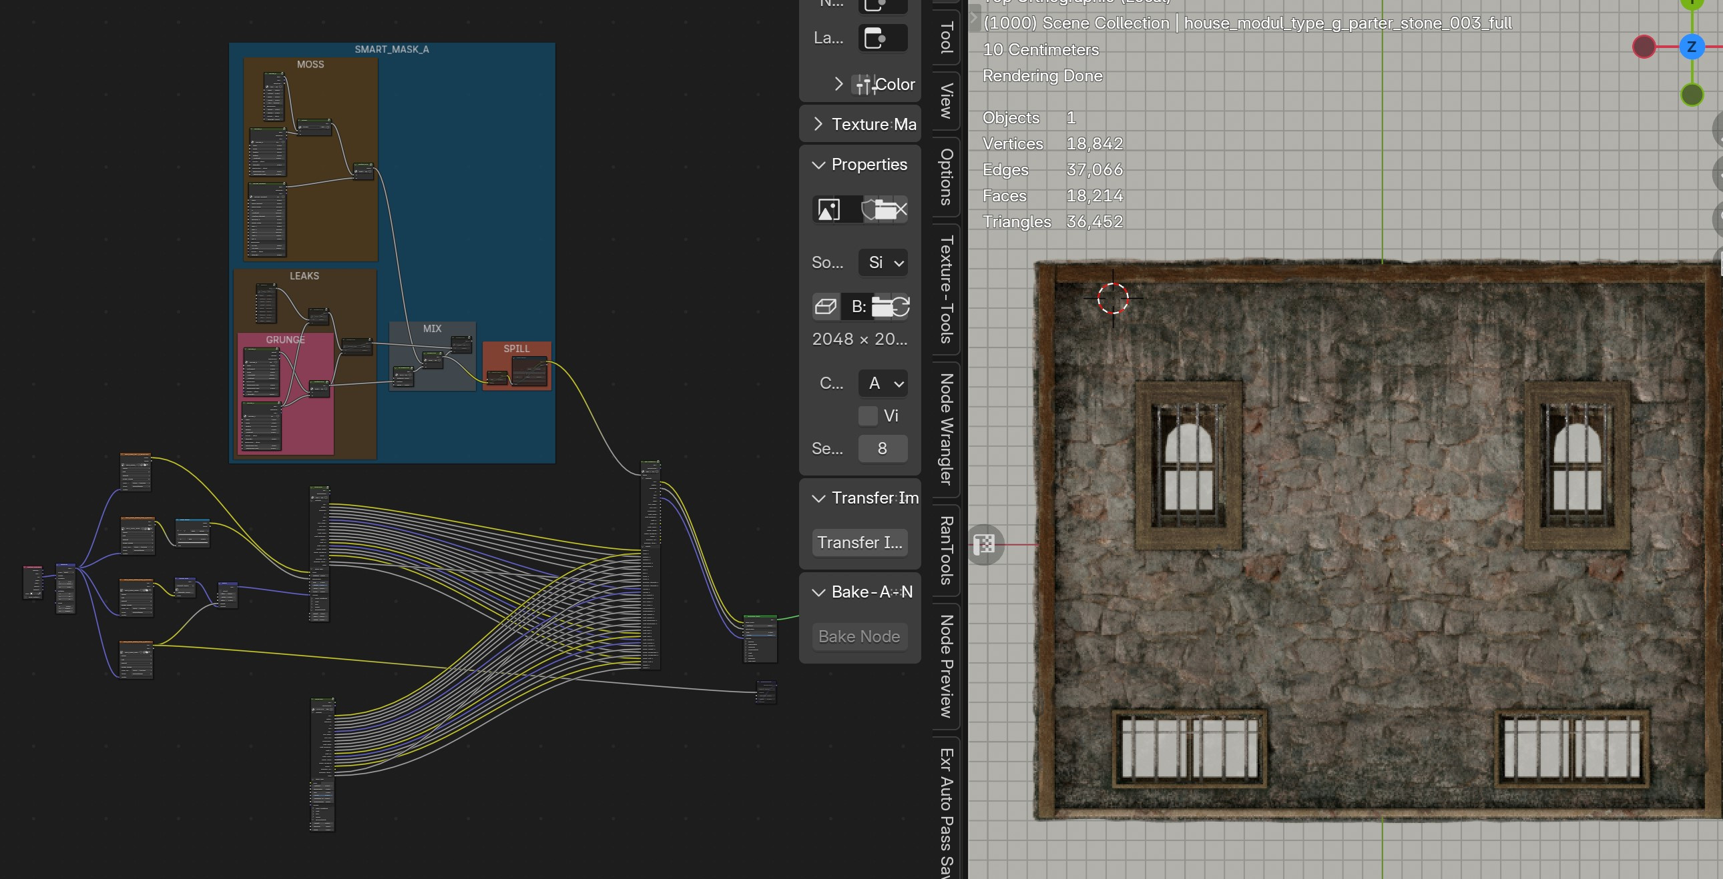1723x879 pixels.
Task: Switch to the Node Wrangler sidebar tab
Action: coord(947,429)
